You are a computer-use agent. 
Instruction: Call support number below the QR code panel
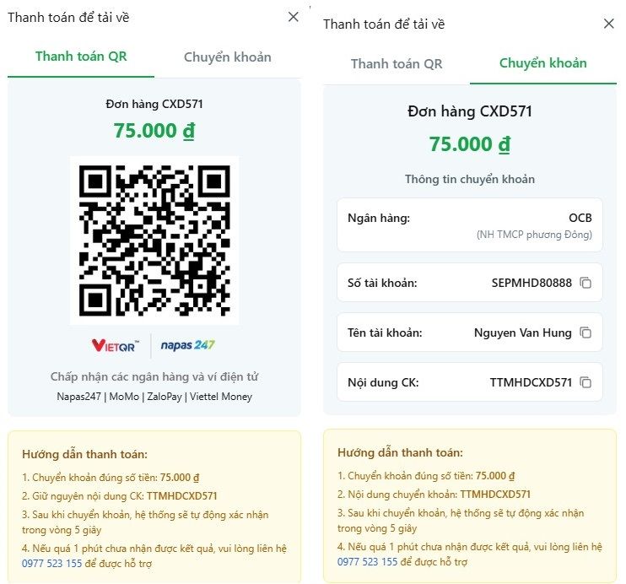(x=51, y=564)
